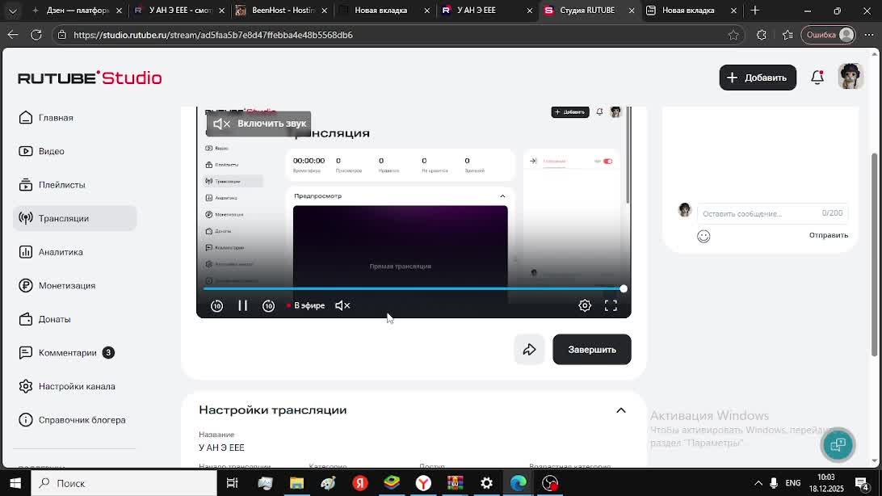The height and width of the screenshot is (496, 882).
Task: Open OBS Studio on taskbar
Action: click(x=549, y=483)
